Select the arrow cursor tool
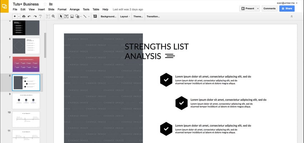The height and width of the screenshot is (143, 304). (61, 16)
